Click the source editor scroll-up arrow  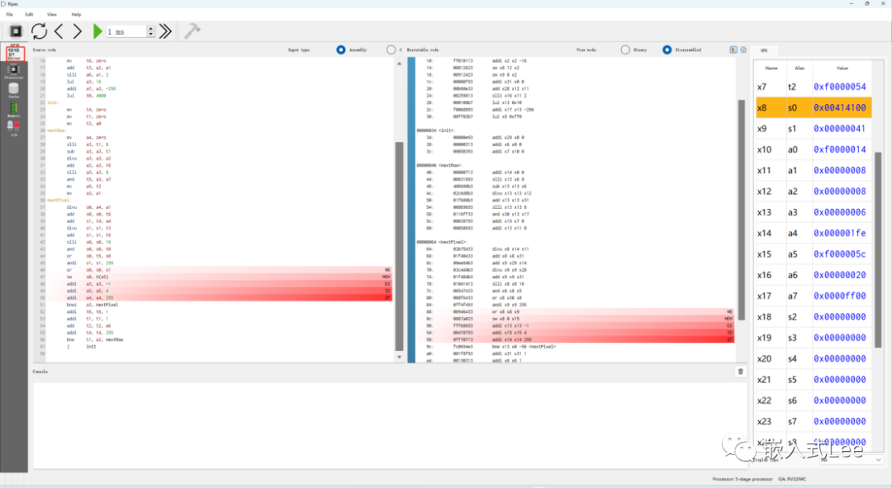(x=399, y=64)
